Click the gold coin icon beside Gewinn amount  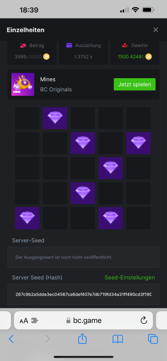point(149,57)
